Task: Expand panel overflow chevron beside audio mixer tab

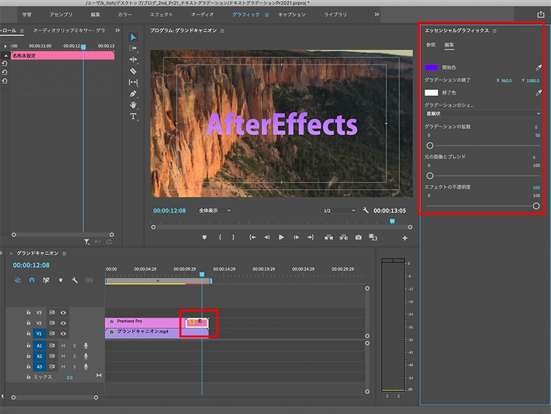Action: coord(118,30)
